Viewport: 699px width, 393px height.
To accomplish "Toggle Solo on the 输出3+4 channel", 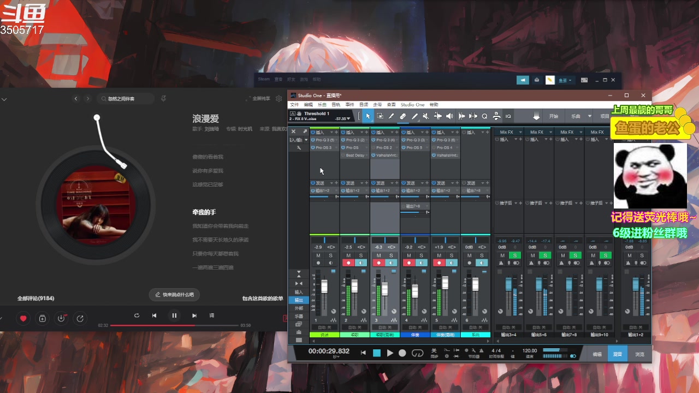I will click(514, 255).
